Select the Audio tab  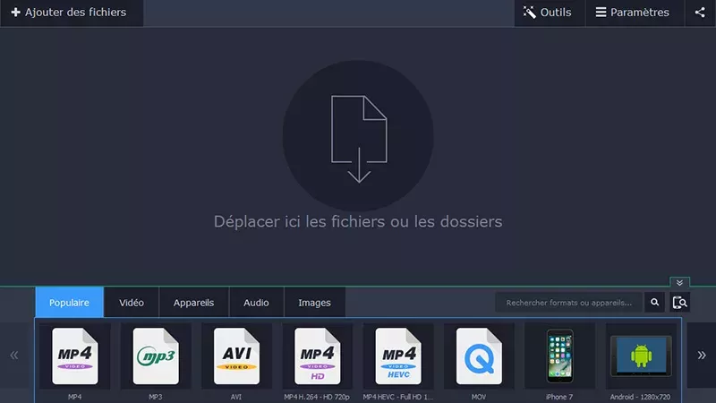pyautogui.click(x=256, y=303)
